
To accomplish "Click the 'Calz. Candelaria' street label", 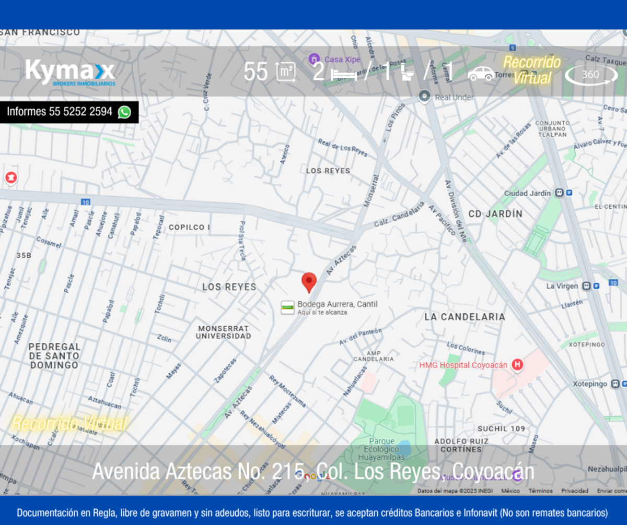I will [400, 214].
